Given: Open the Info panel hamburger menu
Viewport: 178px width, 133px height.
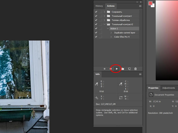Looking at the screenshot, I should (x=140, y=74).
